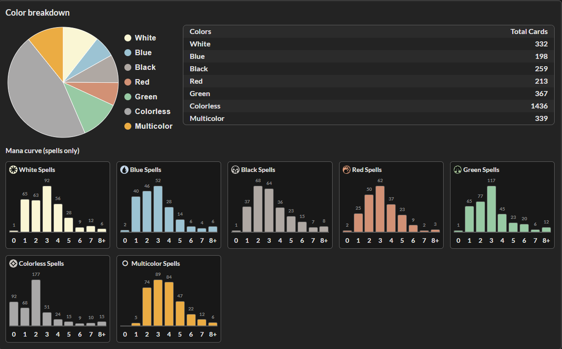Click the value 367 in the table
The width and height of the screenshot is (562, 349).
tap(542, 94)
